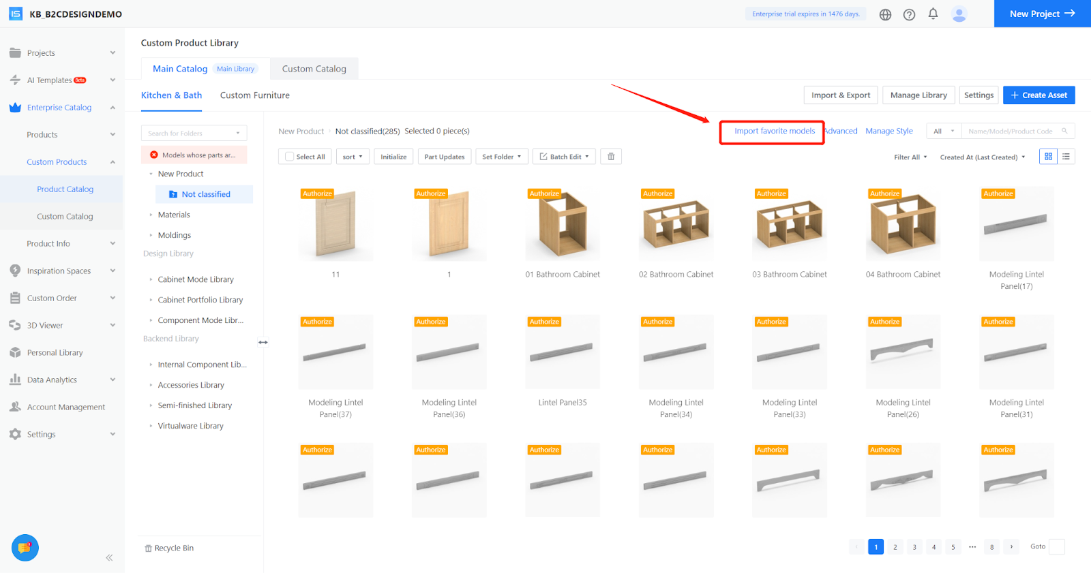Image resolution: width=1091 pixels, height=573 pixels.
Task: Switch to list view
Action: tap(1066, 157)
